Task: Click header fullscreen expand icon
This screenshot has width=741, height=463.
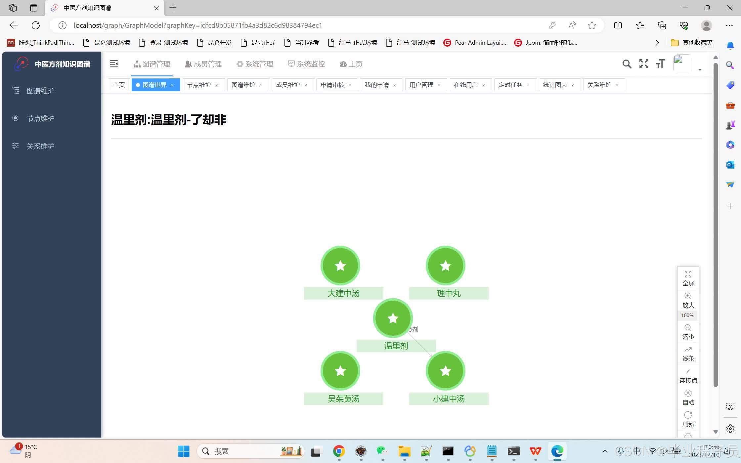Action: click(x=644, y=64)
